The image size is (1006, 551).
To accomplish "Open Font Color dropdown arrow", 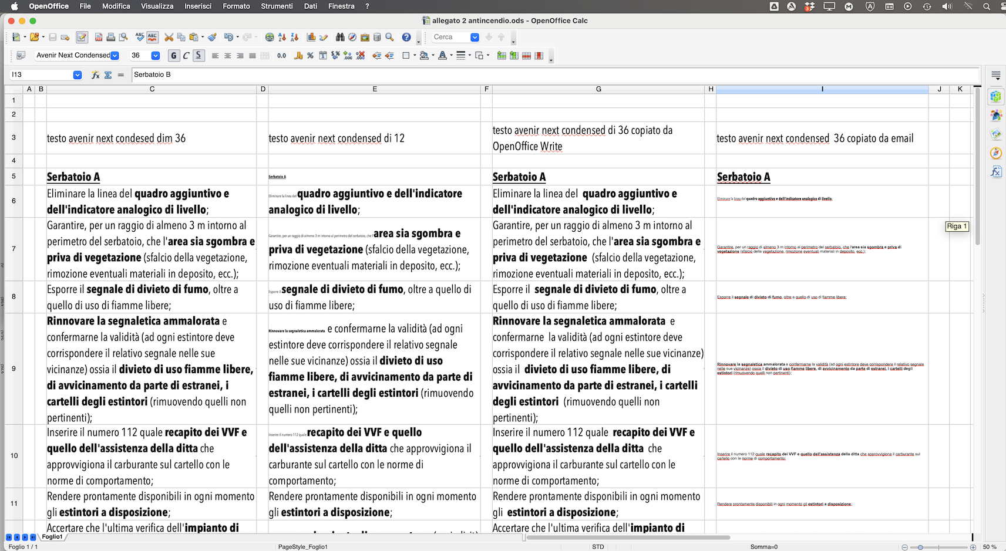I will [451, 56].
